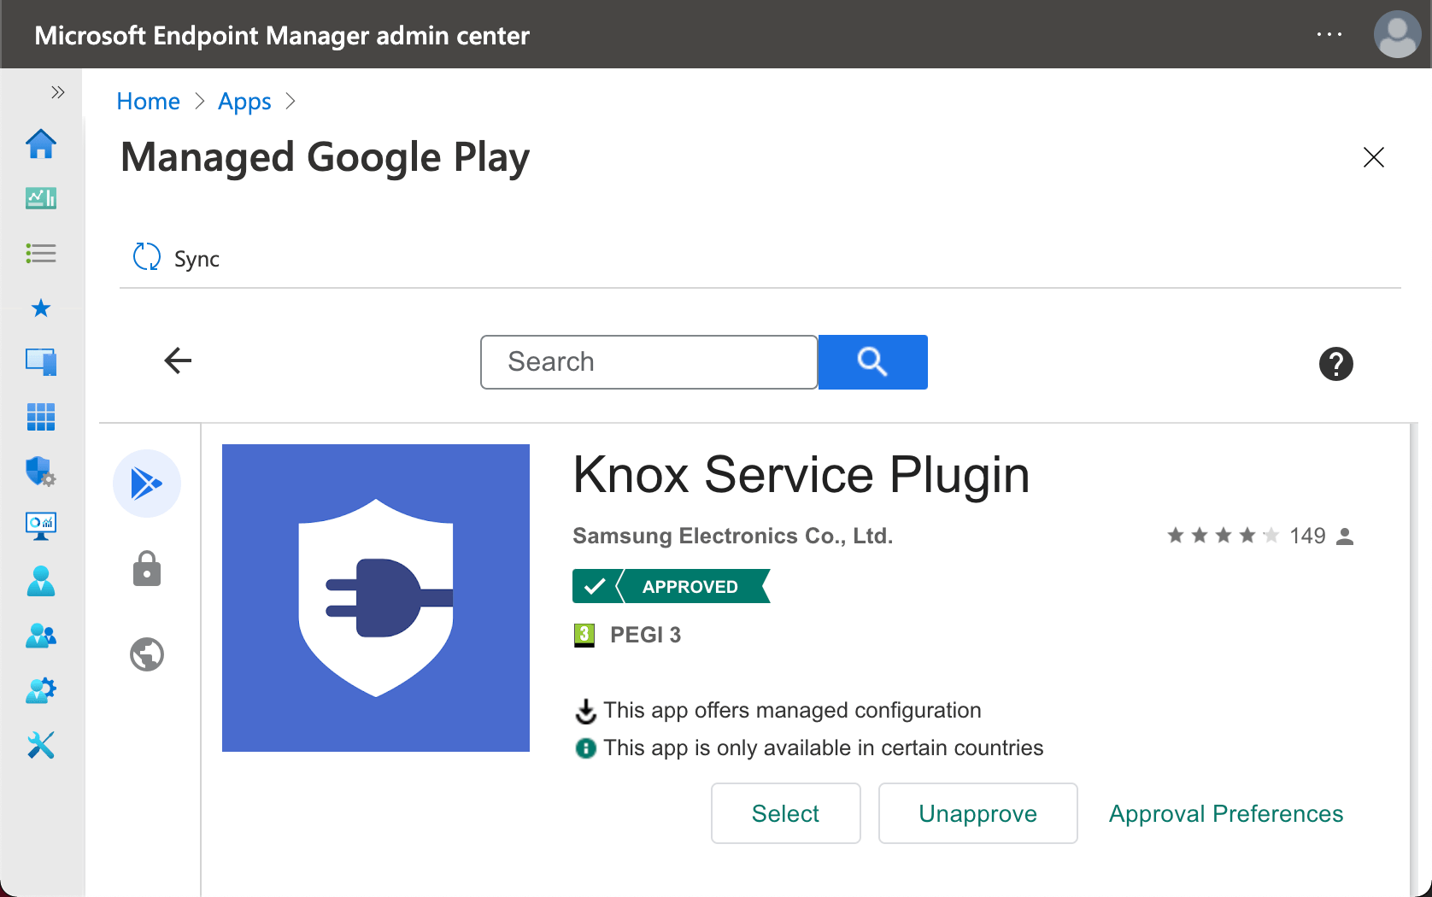This screenshot has height=897, width=1432.
Task: Click the APPROVED status badge
Action: point(672,586)
